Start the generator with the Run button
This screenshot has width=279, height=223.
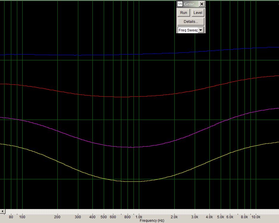(184, 12)
